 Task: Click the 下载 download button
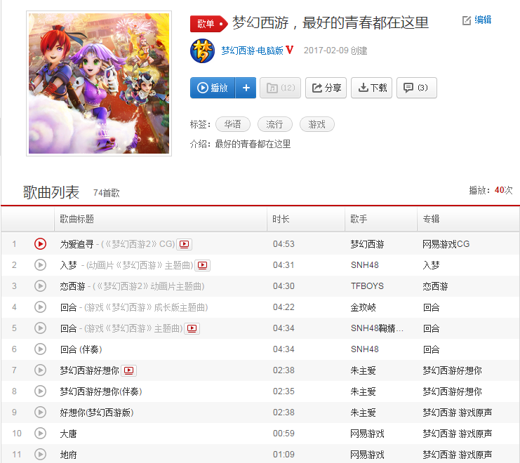pos(372,88)
